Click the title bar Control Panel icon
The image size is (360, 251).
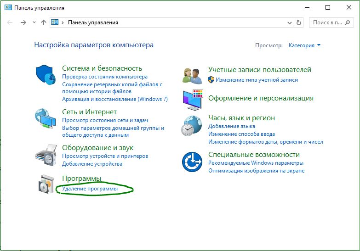point(8,7)
